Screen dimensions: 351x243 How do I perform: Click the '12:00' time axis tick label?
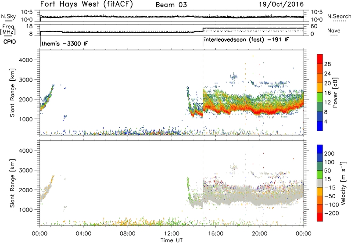click(x=172, y=234)
